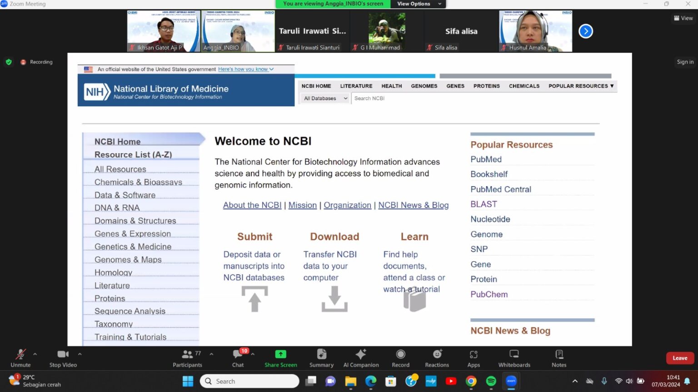Expand Popular Resources menu in NCBI header
698x392 pixels.
581,86
